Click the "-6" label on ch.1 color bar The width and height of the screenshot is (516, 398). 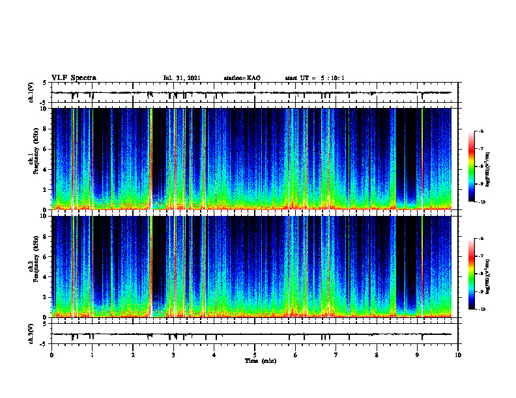[x=481, y=131]
